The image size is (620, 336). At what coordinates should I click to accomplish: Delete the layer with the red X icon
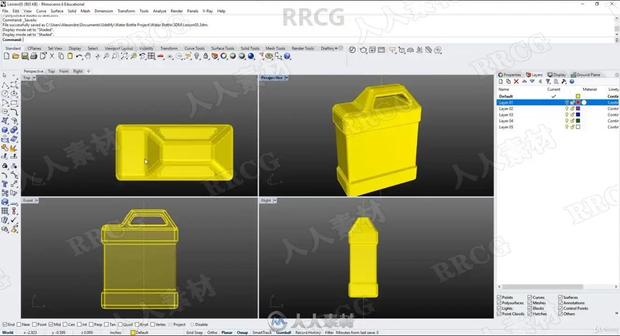516,81
